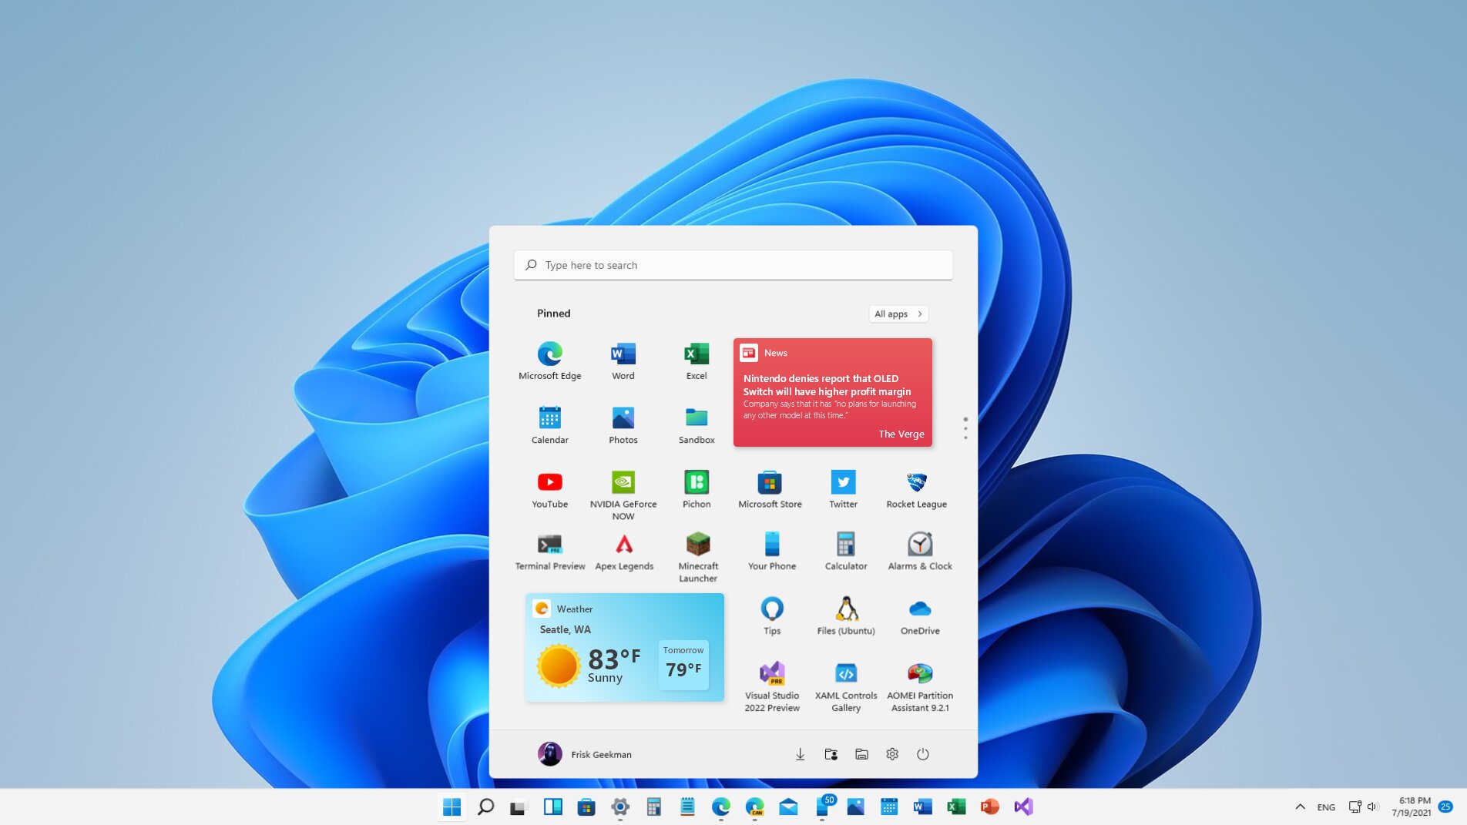Open the Seattle weather widget tile
This screenshot has width=1467, height=825.
click(624, 647)
